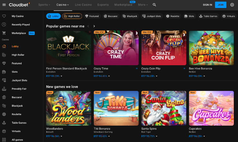
Task: Select the Table Games filter chip
Action: pyautogui.click(x=208, y=16)
